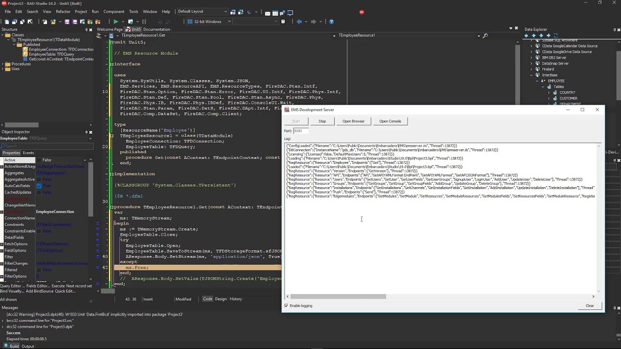Screen dimensions: 621x349
Task: Open the Default Layout dropdown
Action: click(x=226, y=12)
